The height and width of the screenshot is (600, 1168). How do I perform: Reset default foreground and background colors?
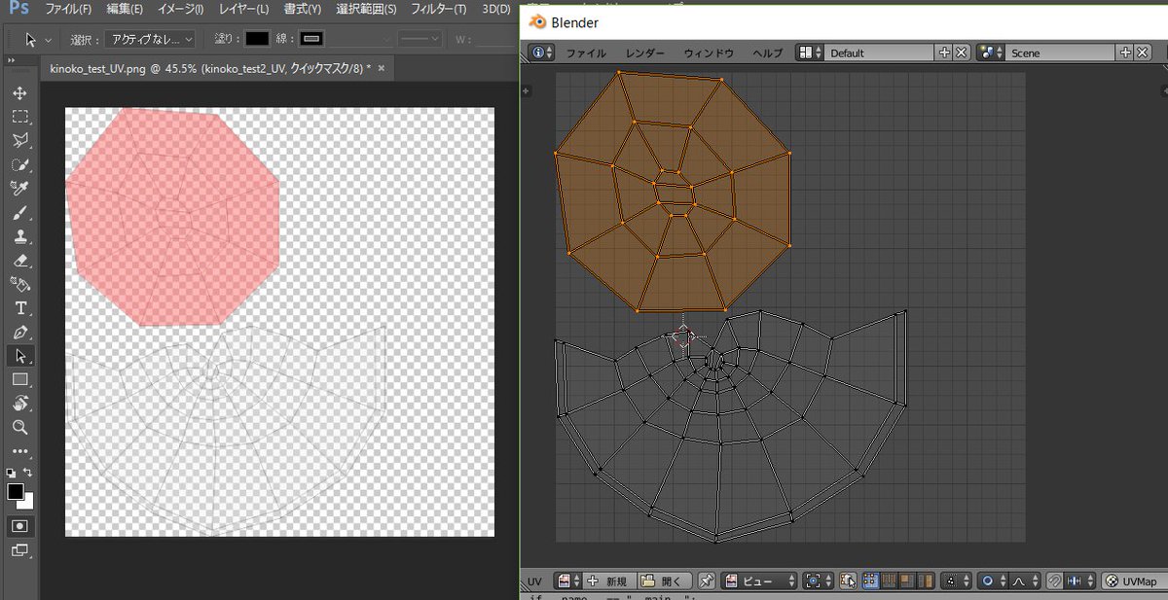click(11, 473)
